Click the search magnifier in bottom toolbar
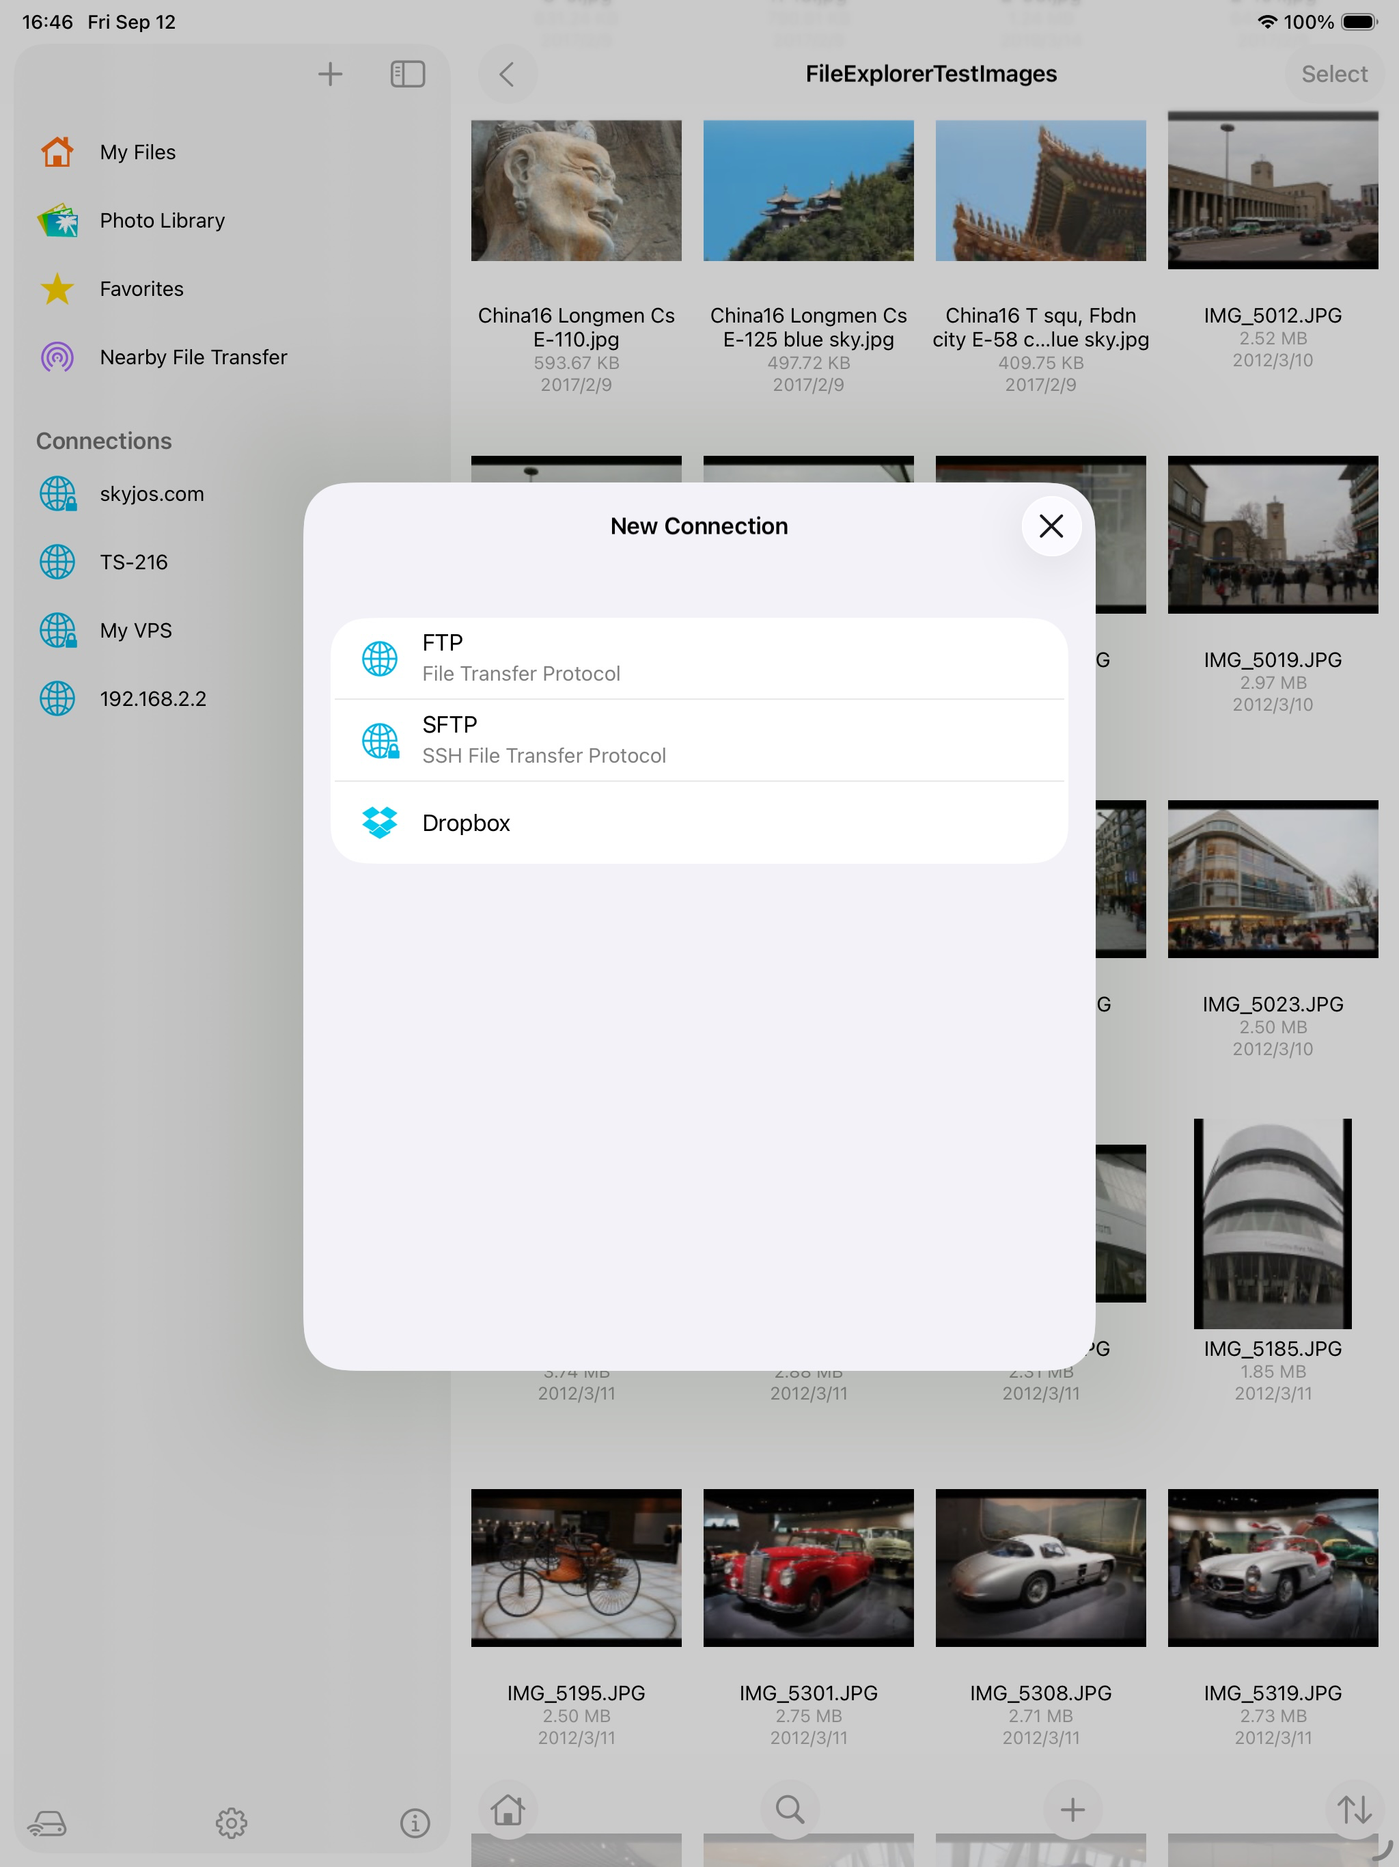Image resolution: width=1399 pixels, height=1867 pixels. 790,1809
